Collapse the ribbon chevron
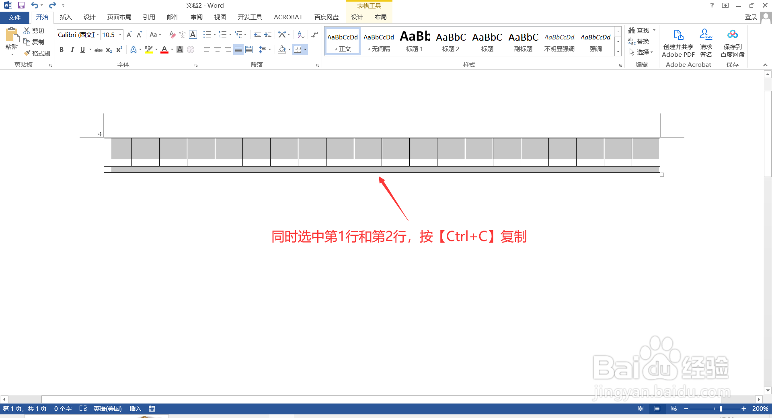This screenshot has width=772, height=418. 765,65
